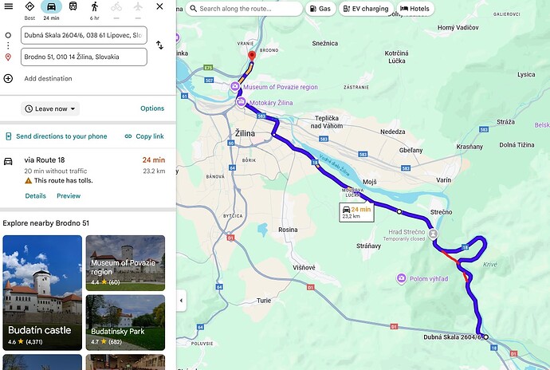Open the Budatín castle thumbnail

pos(41,292)
